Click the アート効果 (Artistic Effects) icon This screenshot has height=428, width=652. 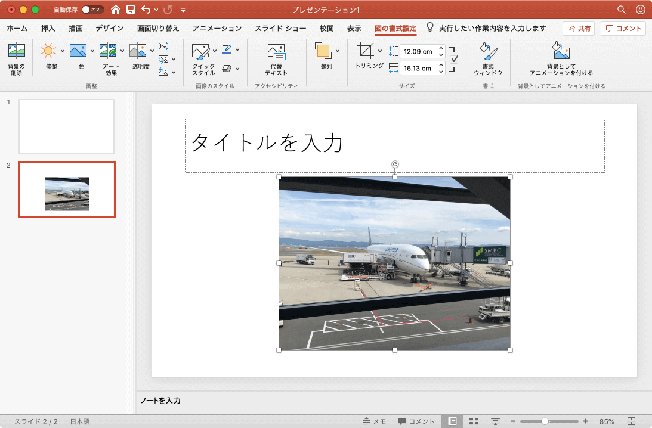point(108,52)
